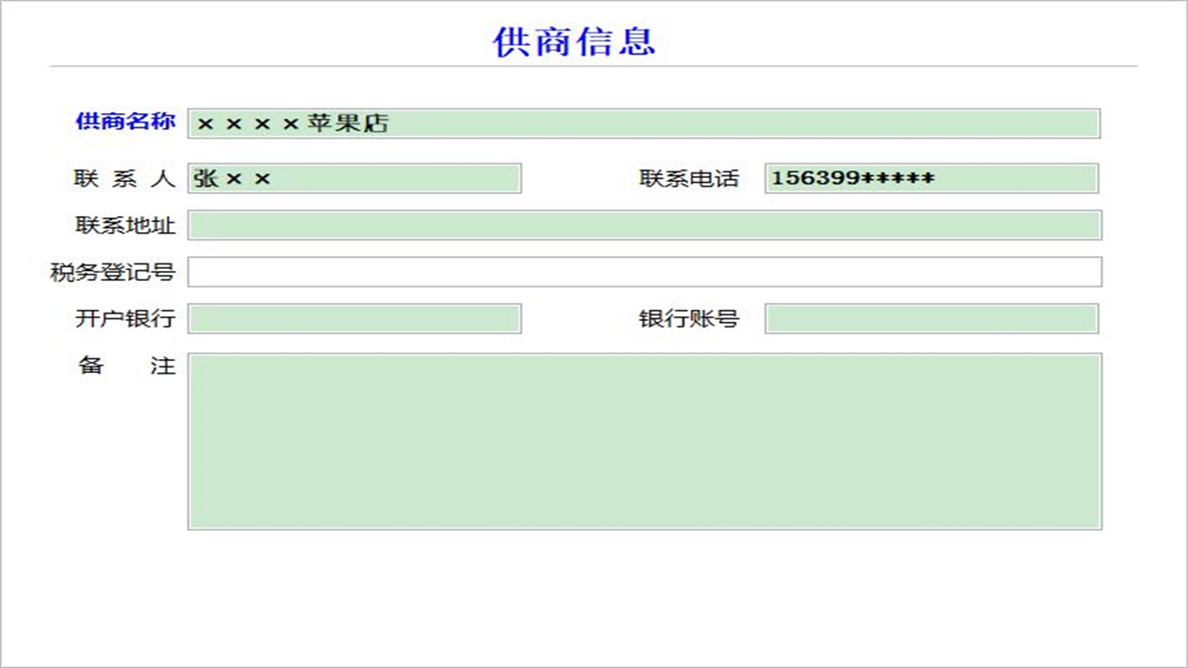Click the 银行账号 field label
Viewport: 1188px width, 668px height.
(x=687, y=317)
